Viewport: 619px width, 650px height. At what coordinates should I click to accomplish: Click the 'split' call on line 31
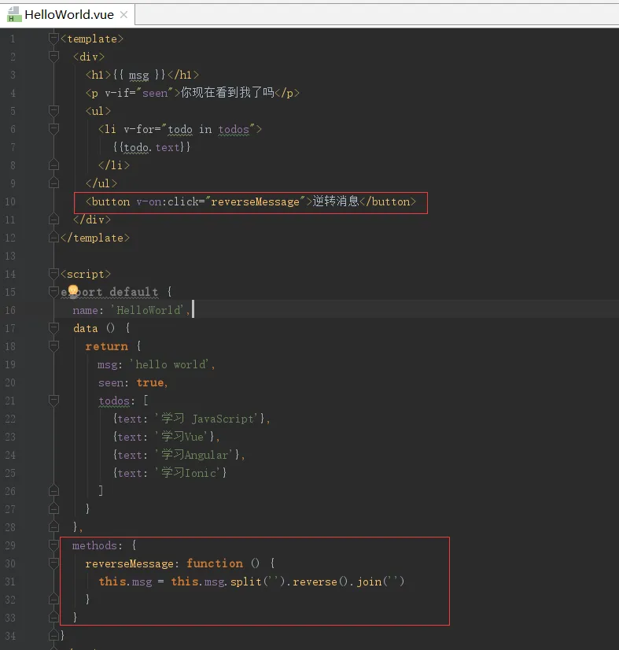pos(245,582)
